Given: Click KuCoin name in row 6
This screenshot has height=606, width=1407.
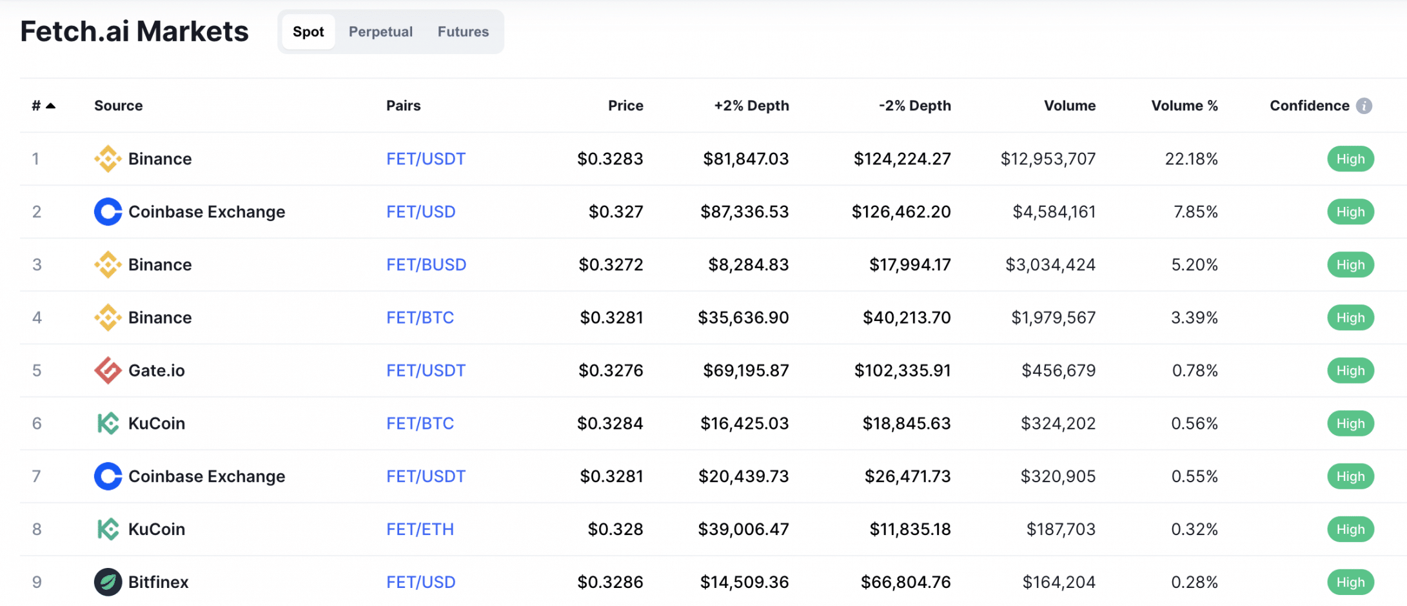Looking at the screenshot, I should [157, 423].
